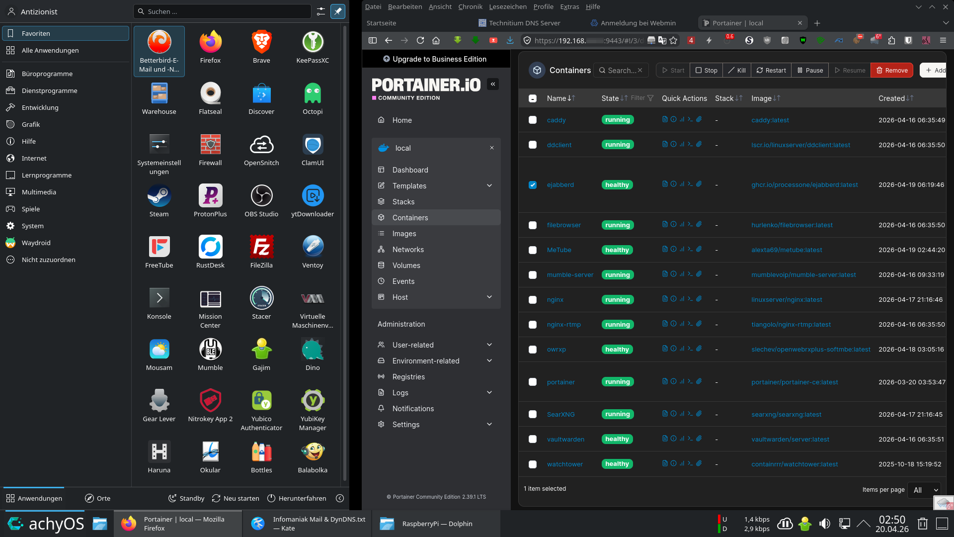The image size is (954, 537).
Task: Launch the KeePassXC app icon
Action: tap(313, 42)
